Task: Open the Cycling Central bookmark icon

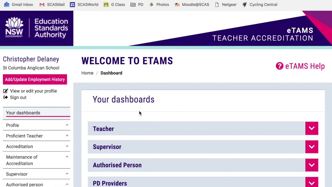Action: pos(244,4)
